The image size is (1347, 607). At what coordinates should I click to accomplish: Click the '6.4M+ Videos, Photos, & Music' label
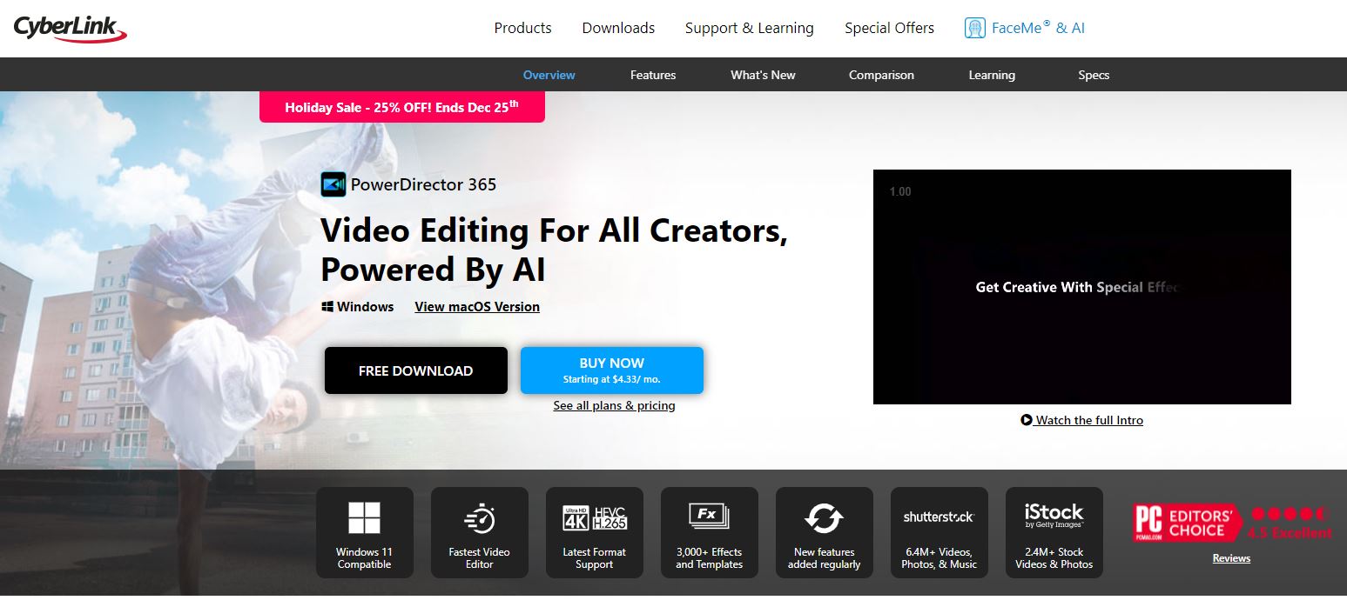coord(939,558)
